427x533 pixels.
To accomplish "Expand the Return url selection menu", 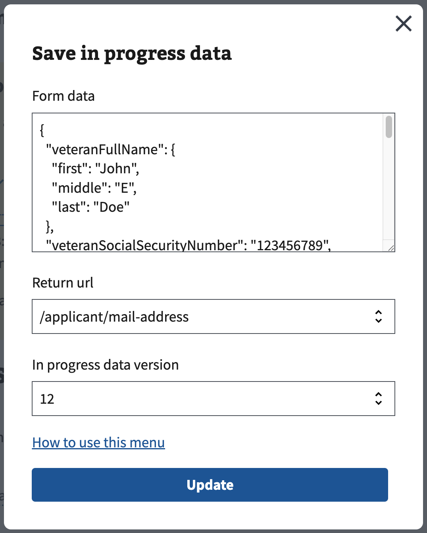I will click(x=213, y=316).
